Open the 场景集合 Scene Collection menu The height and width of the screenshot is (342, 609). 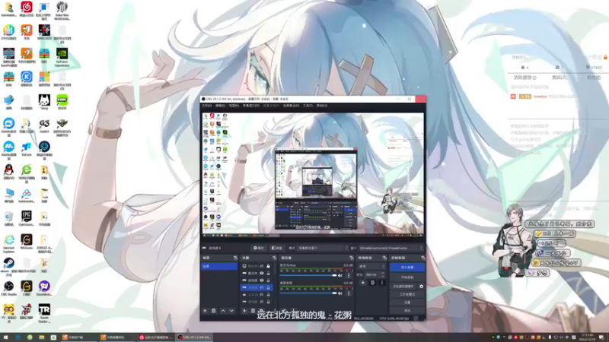[x=292, y=106]
